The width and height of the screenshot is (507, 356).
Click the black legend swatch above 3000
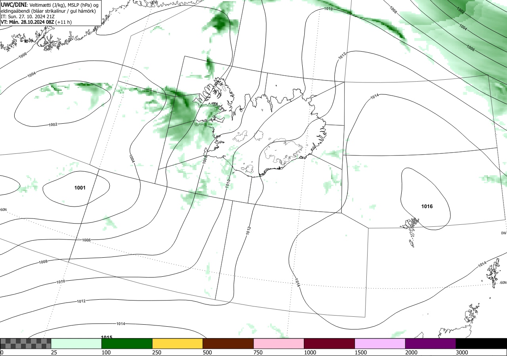(x=481, y=343)
